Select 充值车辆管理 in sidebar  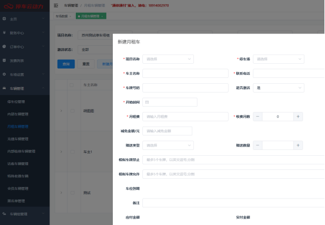click(x=18, y=139)
